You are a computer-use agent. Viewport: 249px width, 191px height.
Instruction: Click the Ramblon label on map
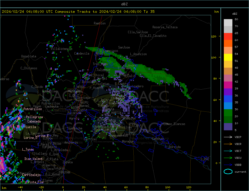coord(100,23)
